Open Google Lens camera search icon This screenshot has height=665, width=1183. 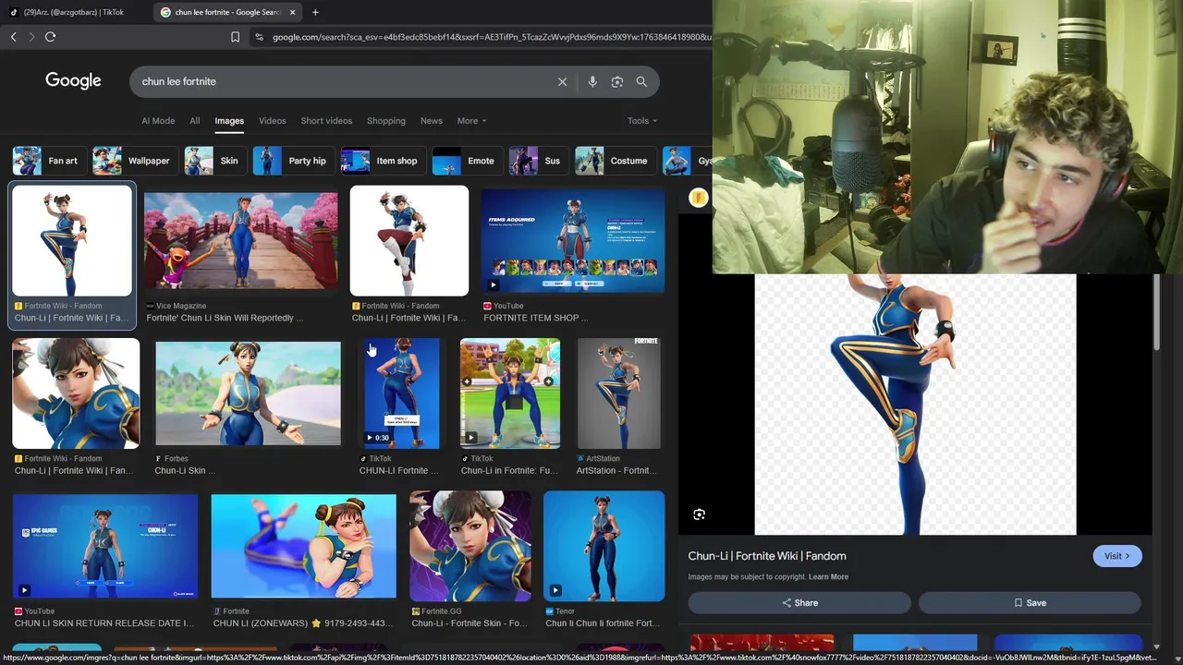pos(617,81)
